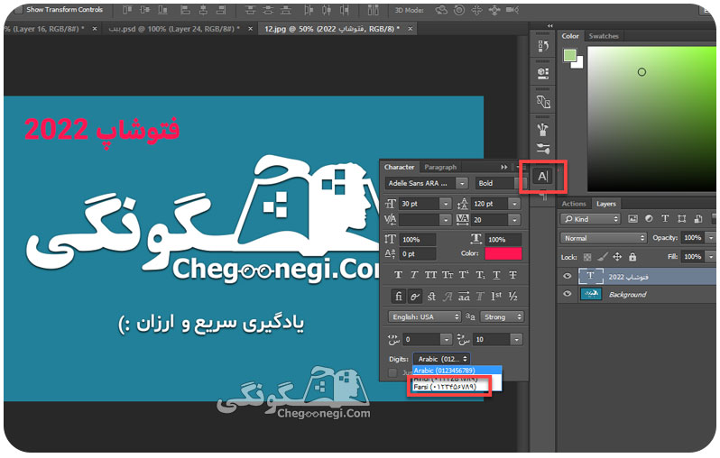Toggle fractions (½) OpenType button
This screenshot has height=458, width=720.
point(512,297)
